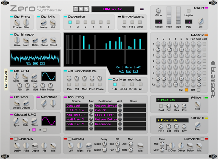Click the EDM Fire AZ patch name display
Screen dimensions: 218x159
pyautogui.click(x=113, y=9)
